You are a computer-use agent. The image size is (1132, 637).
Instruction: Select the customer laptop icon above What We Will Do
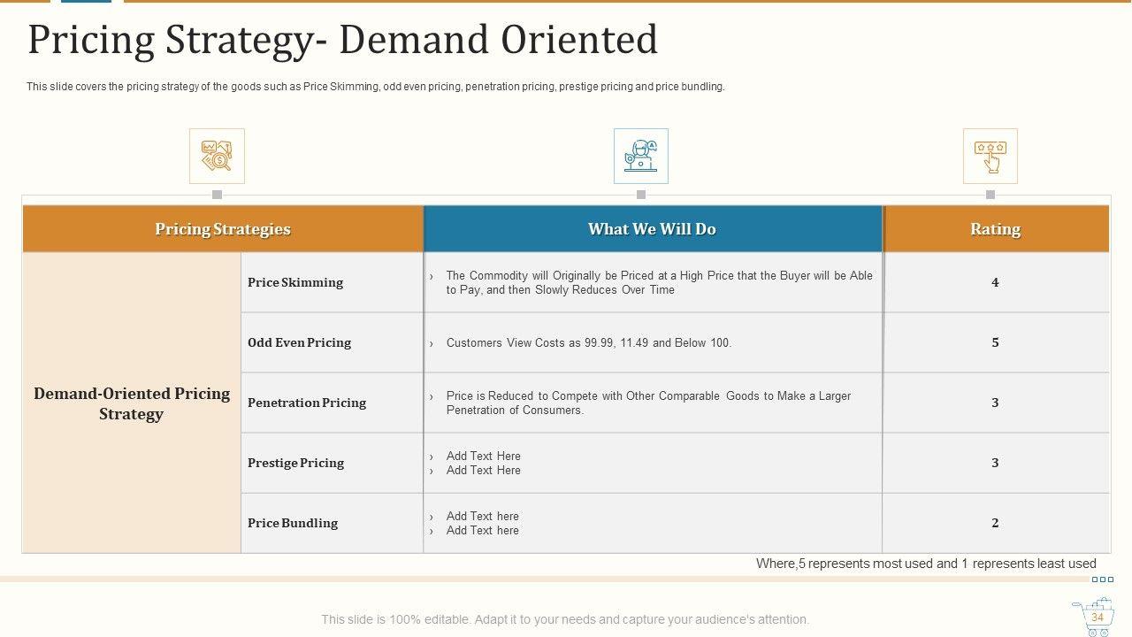tap(641, 156)
